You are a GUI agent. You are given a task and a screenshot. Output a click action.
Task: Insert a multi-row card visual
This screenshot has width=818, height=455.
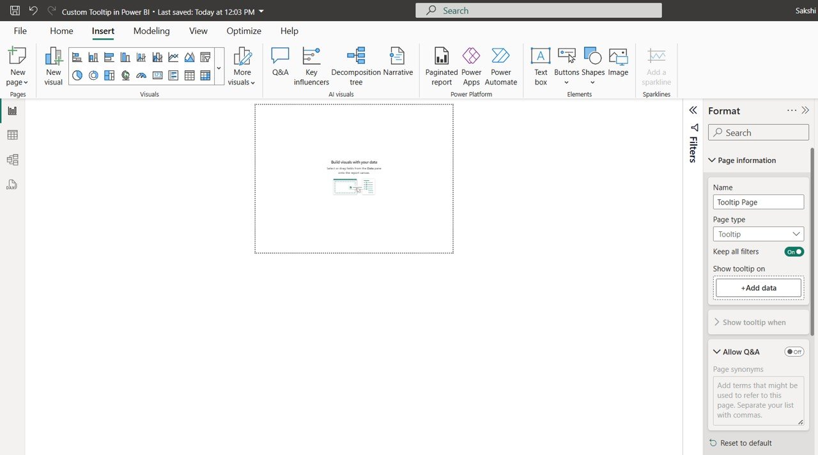pos(173,75)
